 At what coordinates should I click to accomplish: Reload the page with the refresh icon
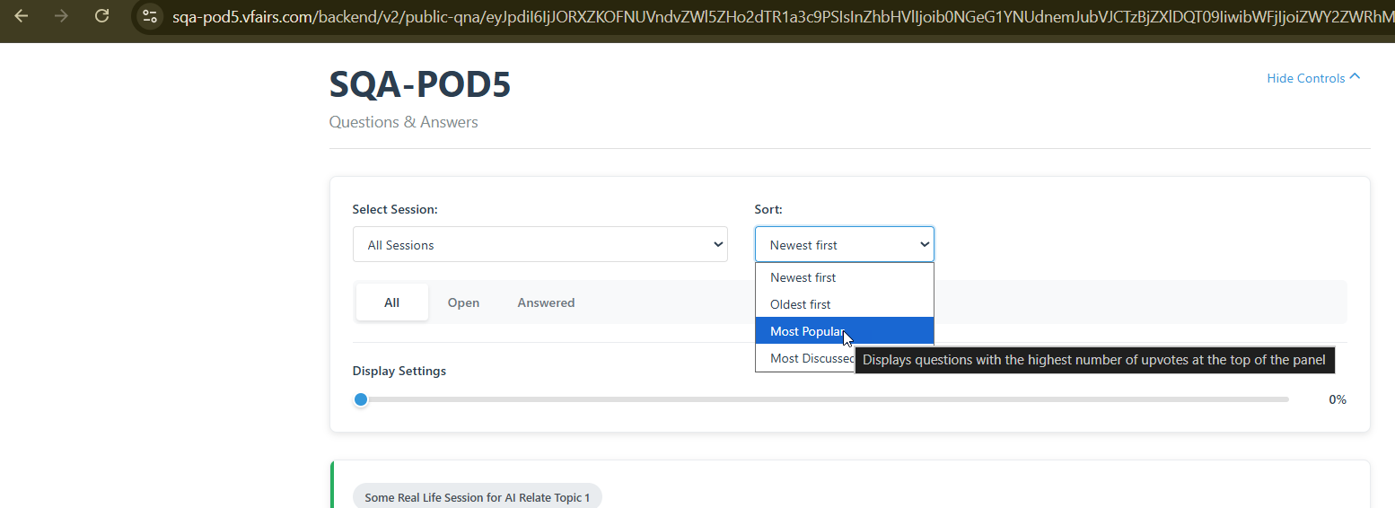102,16
